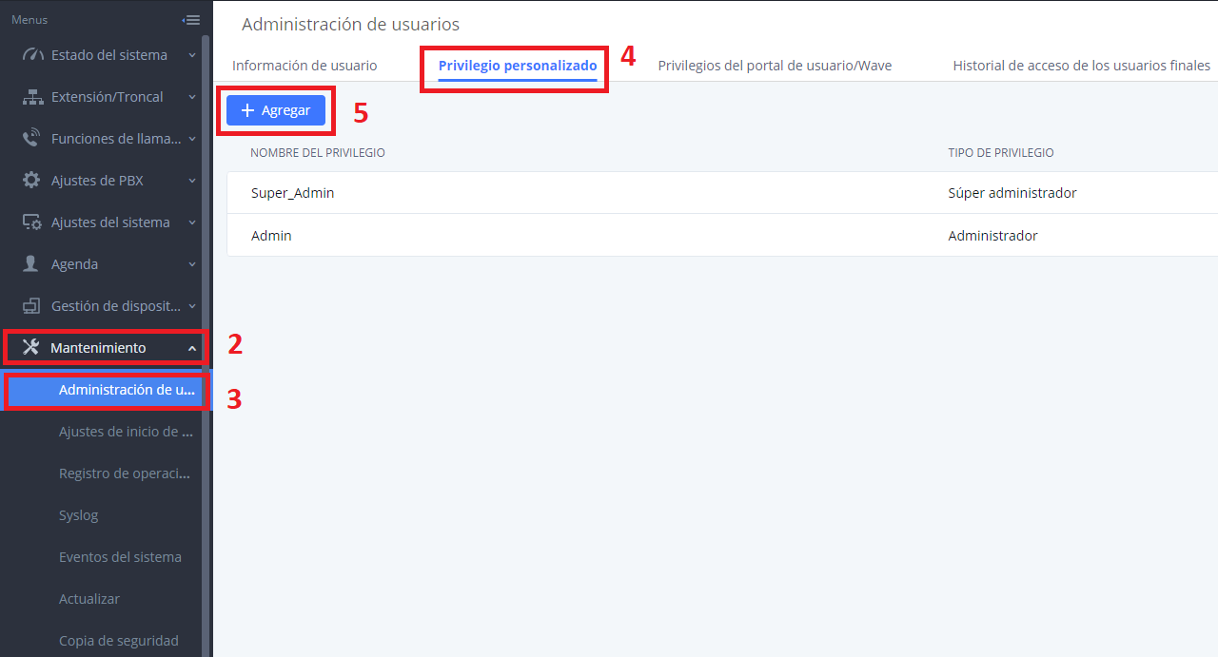Click the Gestión de dispositivos icon
1218x657 pixels.
[30, 305]
